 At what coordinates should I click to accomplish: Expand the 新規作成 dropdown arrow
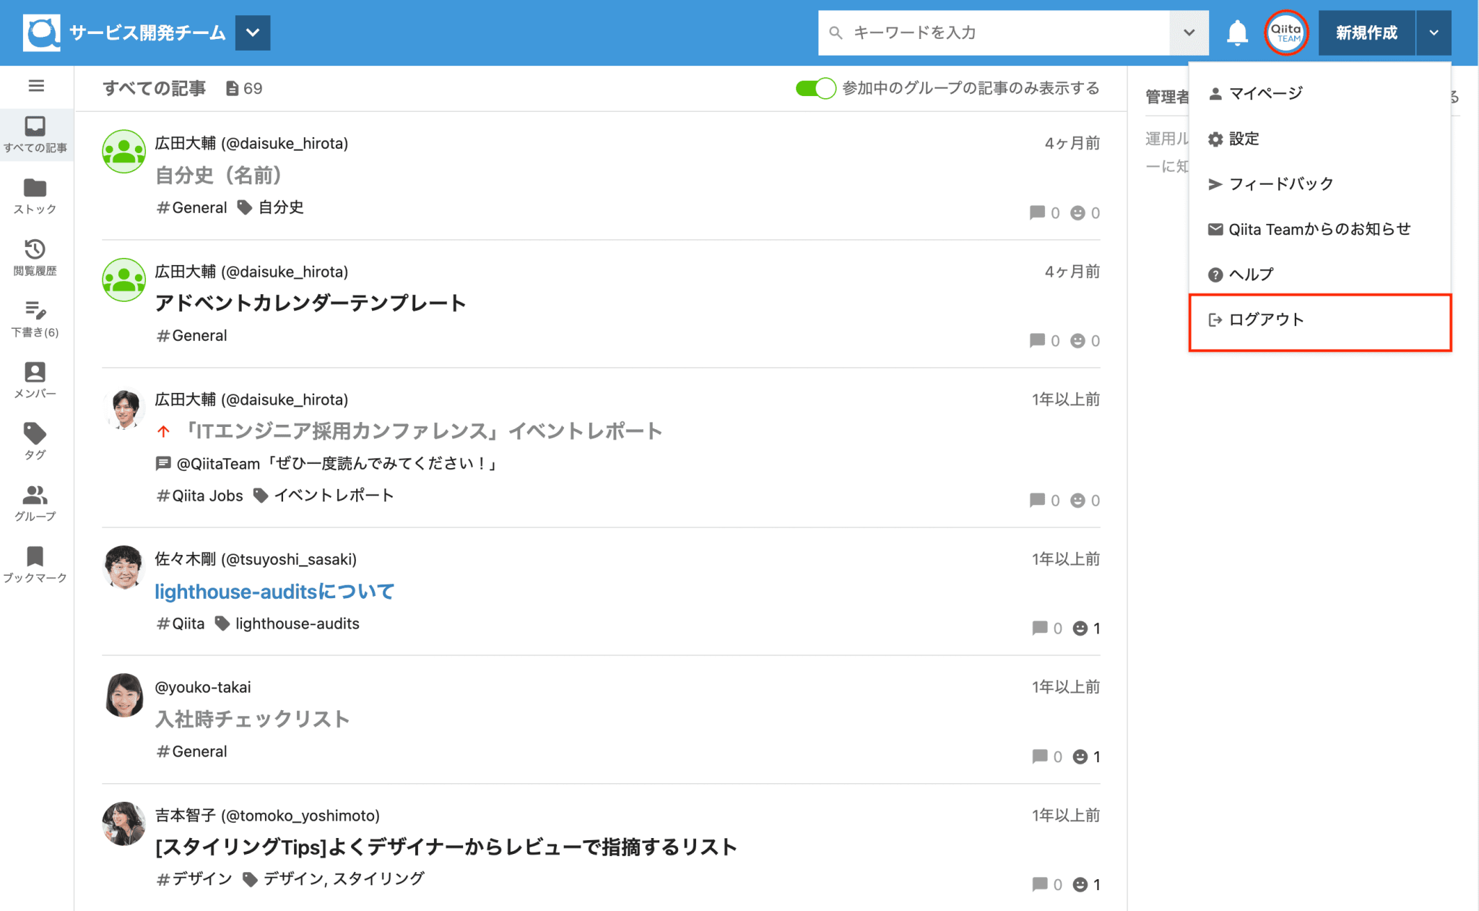(1434, 33)
